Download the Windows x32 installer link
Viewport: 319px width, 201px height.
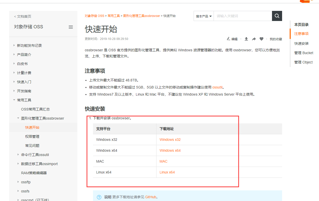(170, 140)
